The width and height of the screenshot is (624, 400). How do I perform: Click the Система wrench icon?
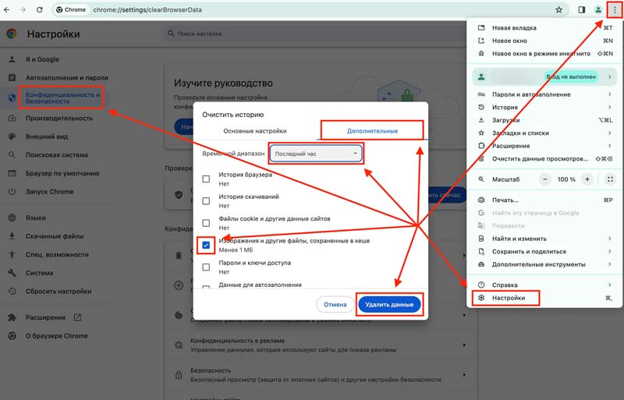point(12,273)
